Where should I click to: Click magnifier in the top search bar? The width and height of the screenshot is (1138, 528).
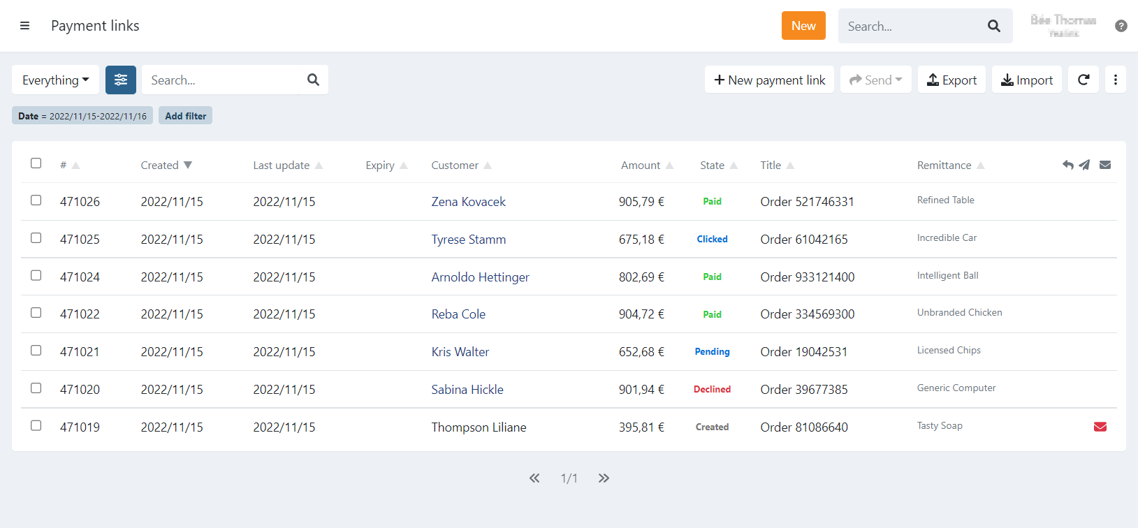click(x=993, y=26)
